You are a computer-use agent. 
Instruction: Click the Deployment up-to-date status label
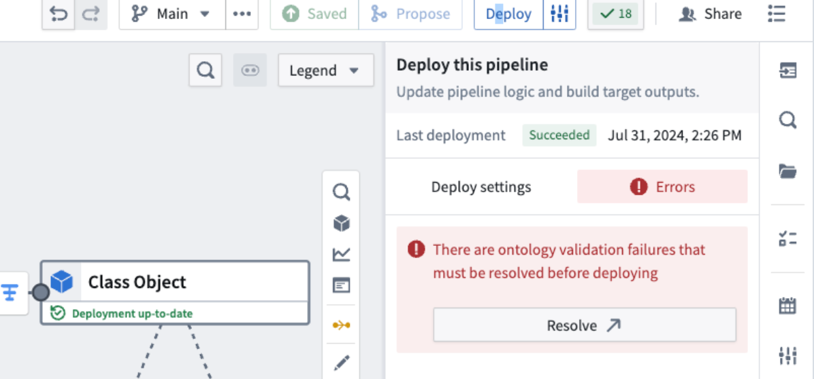coord(132,313)
